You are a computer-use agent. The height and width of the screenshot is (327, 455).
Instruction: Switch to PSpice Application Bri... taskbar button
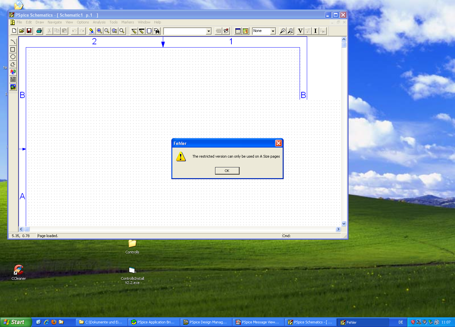[x=153, y=322]
